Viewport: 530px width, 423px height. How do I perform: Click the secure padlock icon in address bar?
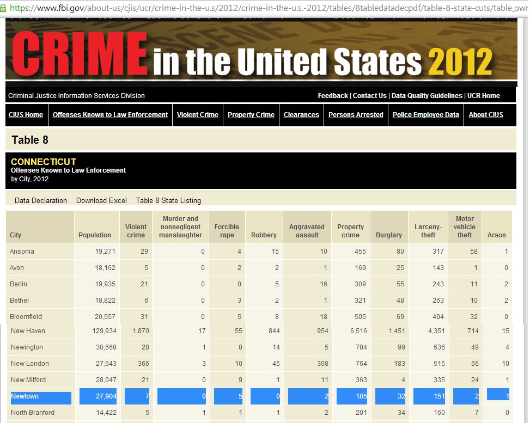[3, 8]
